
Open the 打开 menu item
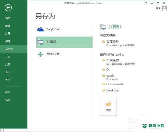coord(8,34)
